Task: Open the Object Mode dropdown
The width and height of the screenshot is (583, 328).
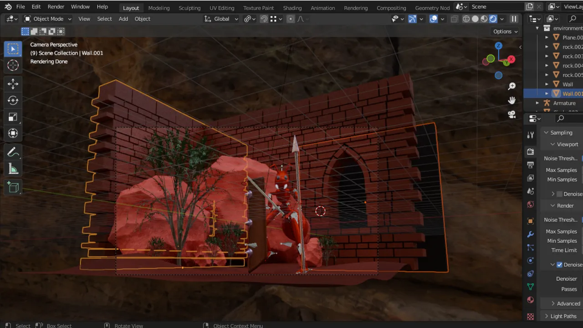Action: (48, 19)
